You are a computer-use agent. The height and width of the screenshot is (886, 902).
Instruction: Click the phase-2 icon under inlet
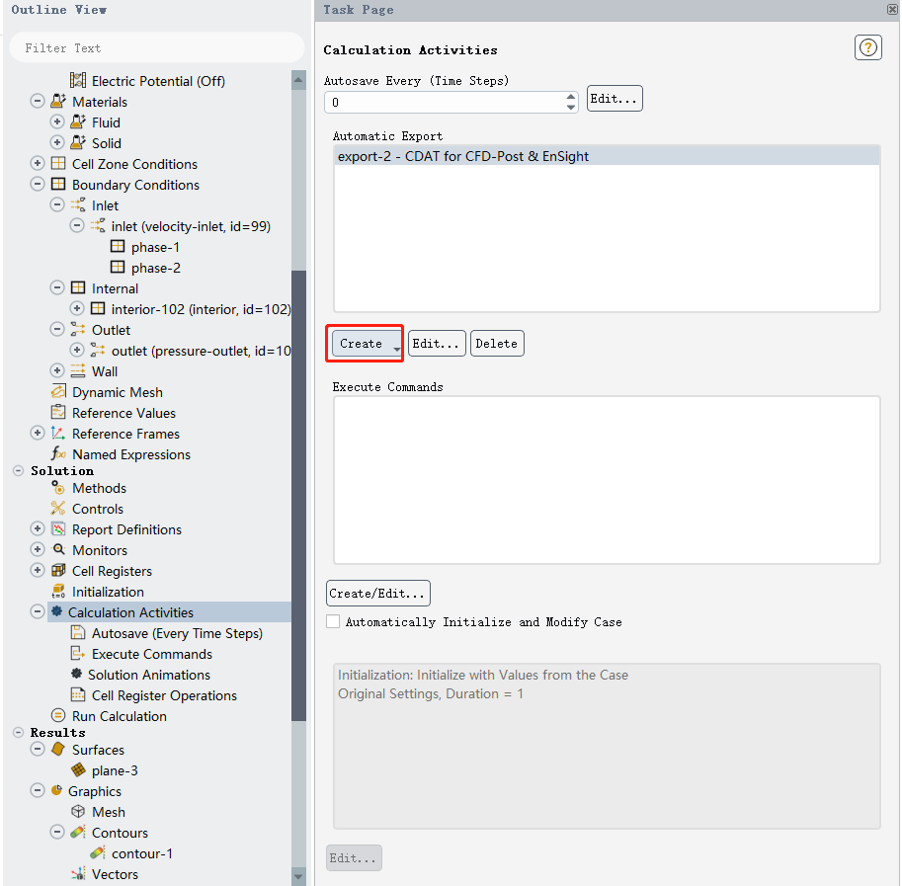click(118, 268)
